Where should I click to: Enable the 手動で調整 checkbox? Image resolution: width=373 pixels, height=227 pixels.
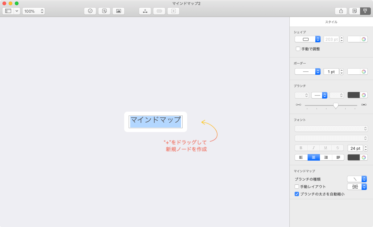[298, 49]
